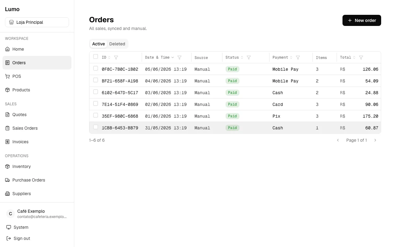This screenshot has width=396, height=247.
Task: Click the total 54.09 cell
Action: [372, 81]
